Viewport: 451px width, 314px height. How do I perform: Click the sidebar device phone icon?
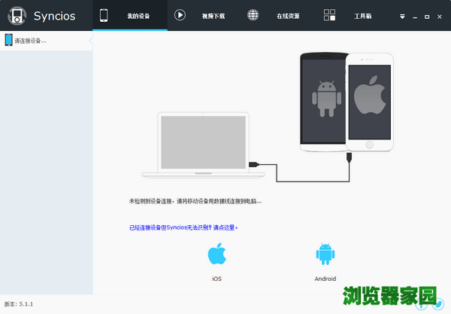pyautogui.click(x=8, y=40)
